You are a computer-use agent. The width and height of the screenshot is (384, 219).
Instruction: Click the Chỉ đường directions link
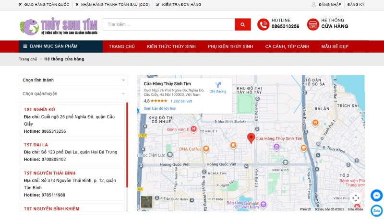coord(218,92)
